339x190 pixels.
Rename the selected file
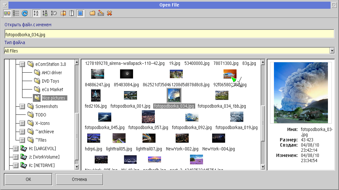click(x=101, y=13)
